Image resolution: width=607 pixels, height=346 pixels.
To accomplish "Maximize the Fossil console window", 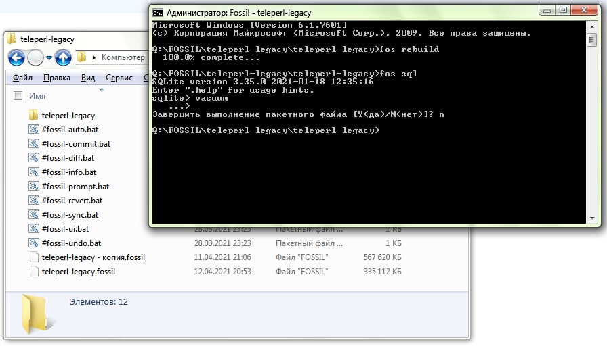I will 563,11.
